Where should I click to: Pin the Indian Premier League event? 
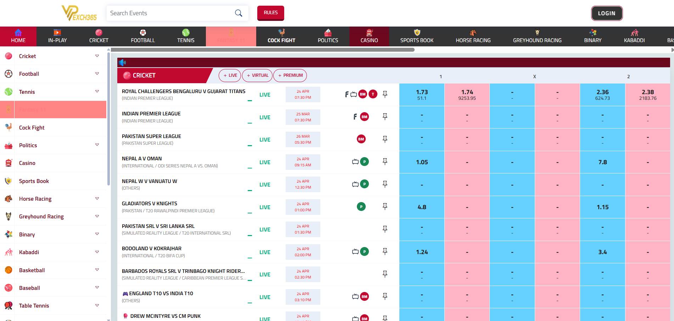385,117
